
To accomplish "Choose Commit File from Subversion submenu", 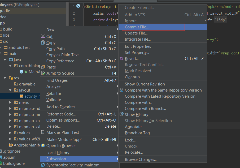I will pyautogui.click(x=137, y=27).
